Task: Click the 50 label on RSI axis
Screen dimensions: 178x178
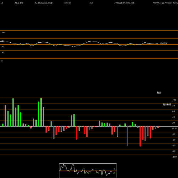Action: (x=2, y=47)
